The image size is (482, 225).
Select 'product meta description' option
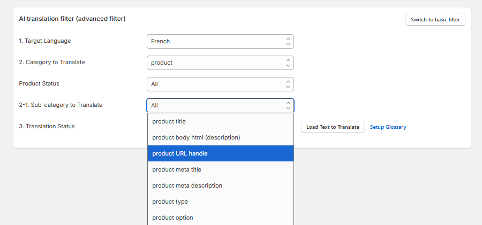(221, 185)
